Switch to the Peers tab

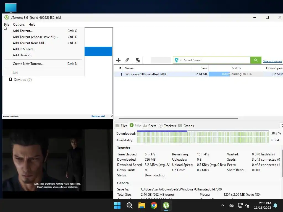[150, 126]
